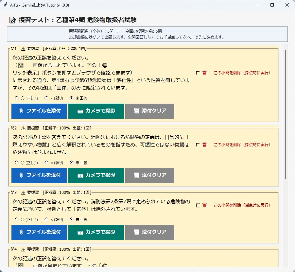Image resolution: width=295 pixels, height=272 pixels.
Task: Click the globe icon in 問4 text
Action: point(105,265)
